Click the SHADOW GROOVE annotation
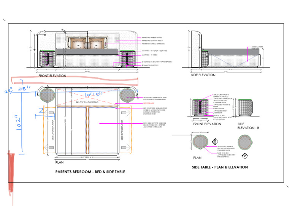The height and width of the screenshot is (206, 292). click(150, 65)
